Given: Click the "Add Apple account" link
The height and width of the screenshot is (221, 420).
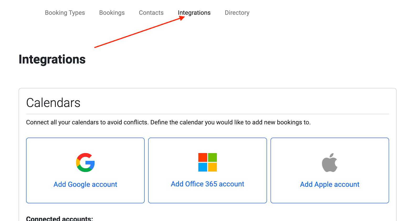Looking at the screenshot, I should pos(330,184).
